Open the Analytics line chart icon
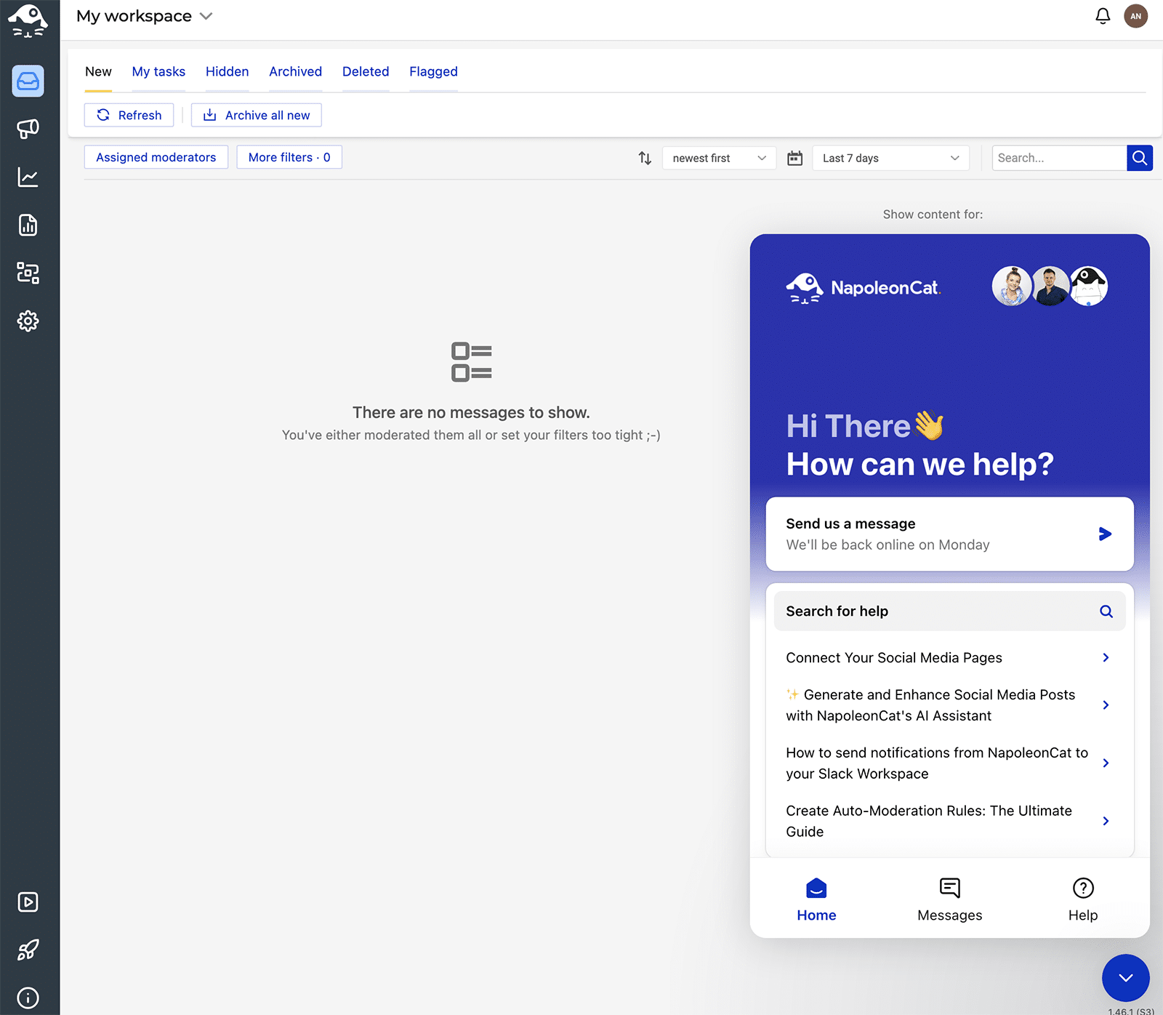 click(x=28, y=177)
